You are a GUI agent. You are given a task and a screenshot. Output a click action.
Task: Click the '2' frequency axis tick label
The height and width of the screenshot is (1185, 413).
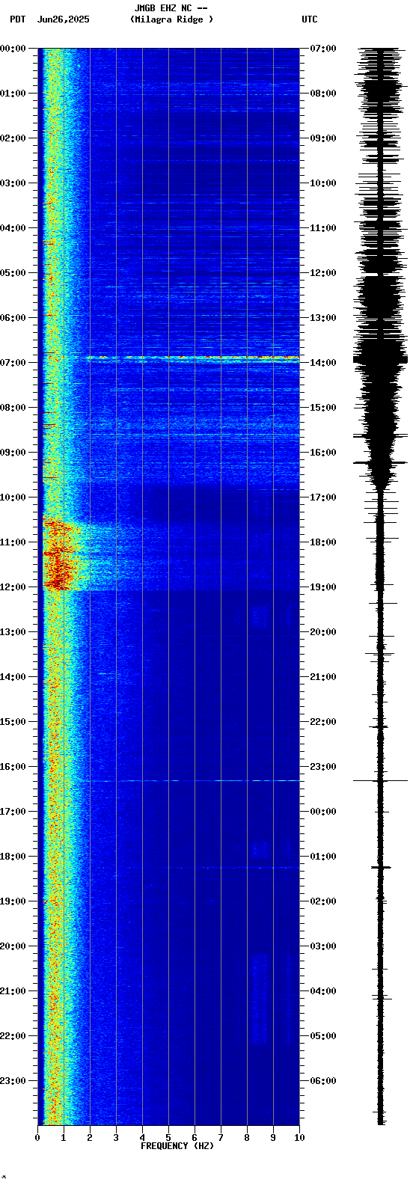pos(90,1138)
